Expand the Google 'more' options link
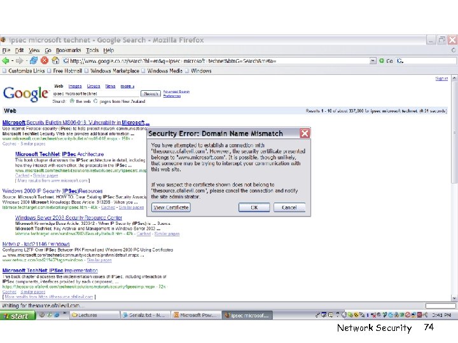Viewport: 458px width, 343px height. [127, 86]
